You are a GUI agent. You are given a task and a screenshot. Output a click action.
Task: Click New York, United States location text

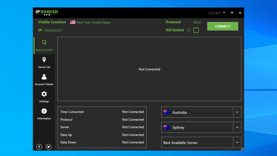[93, 22]
